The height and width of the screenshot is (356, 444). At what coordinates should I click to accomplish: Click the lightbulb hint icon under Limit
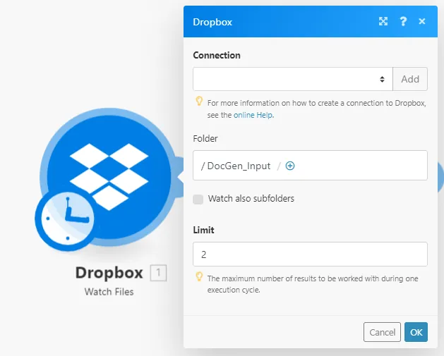coord(199,276)
